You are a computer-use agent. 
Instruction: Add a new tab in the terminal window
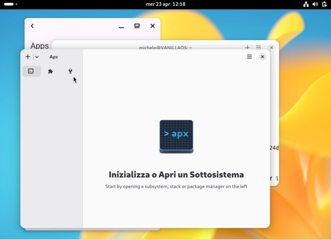[247, 47]
